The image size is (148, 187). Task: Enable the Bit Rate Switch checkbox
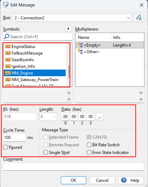point(89,145)
